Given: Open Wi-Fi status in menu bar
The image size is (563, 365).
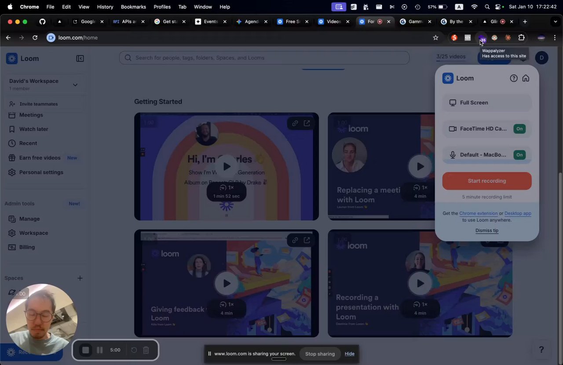Looking at the screenshot, I should pos(474,7).
